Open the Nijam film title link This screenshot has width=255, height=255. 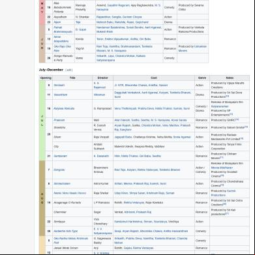[x=57, y=22]
